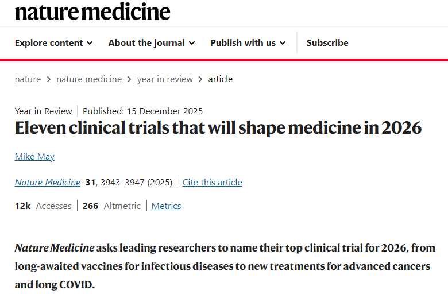Click the Year in Review category label
Image resolution: width=448 pixels, height=294 pixels.
pos(44,111)
